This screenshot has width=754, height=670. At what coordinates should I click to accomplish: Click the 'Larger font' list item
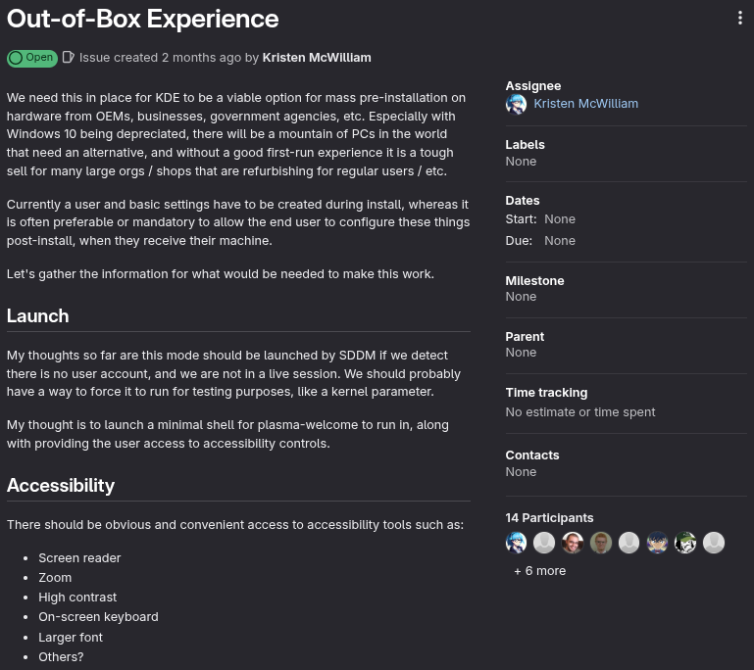(x=71, y=638)
